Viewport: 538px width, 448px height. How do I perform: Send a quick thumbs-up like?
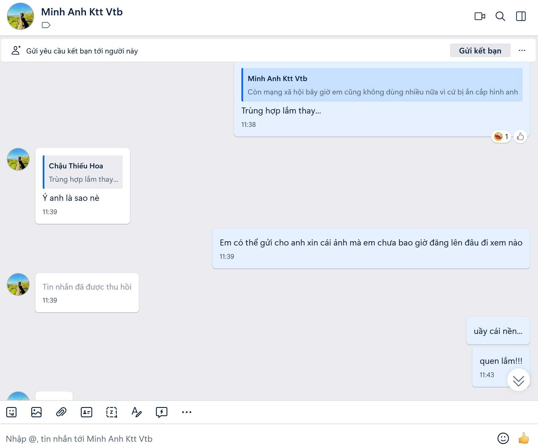[523, 438]
